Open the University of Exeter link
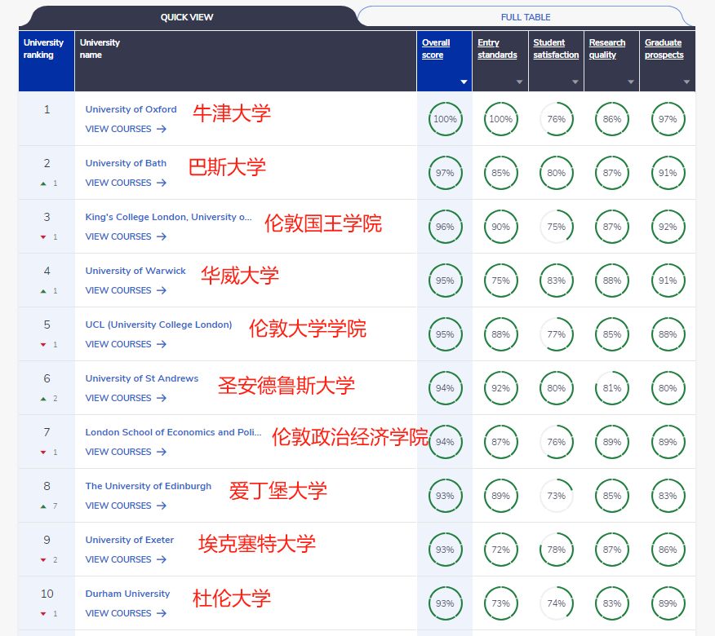Viewport: 715px width, 636px height. (130, 540)
